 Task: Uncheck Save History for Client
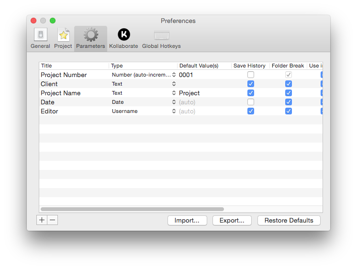(251, 84)
